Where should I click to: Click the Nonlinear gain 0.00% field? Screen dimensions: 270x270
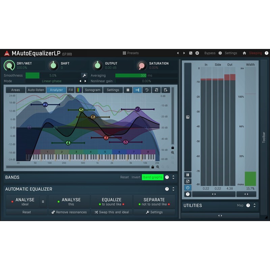pos(146,81)
